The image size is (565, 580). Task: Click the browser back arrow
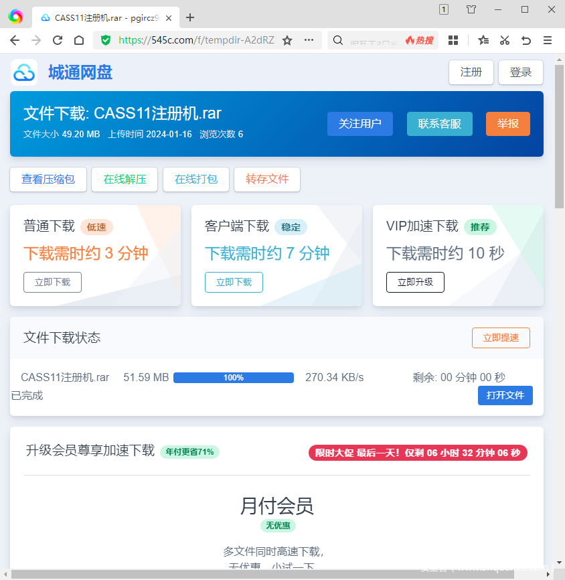[x=15, y=40]
